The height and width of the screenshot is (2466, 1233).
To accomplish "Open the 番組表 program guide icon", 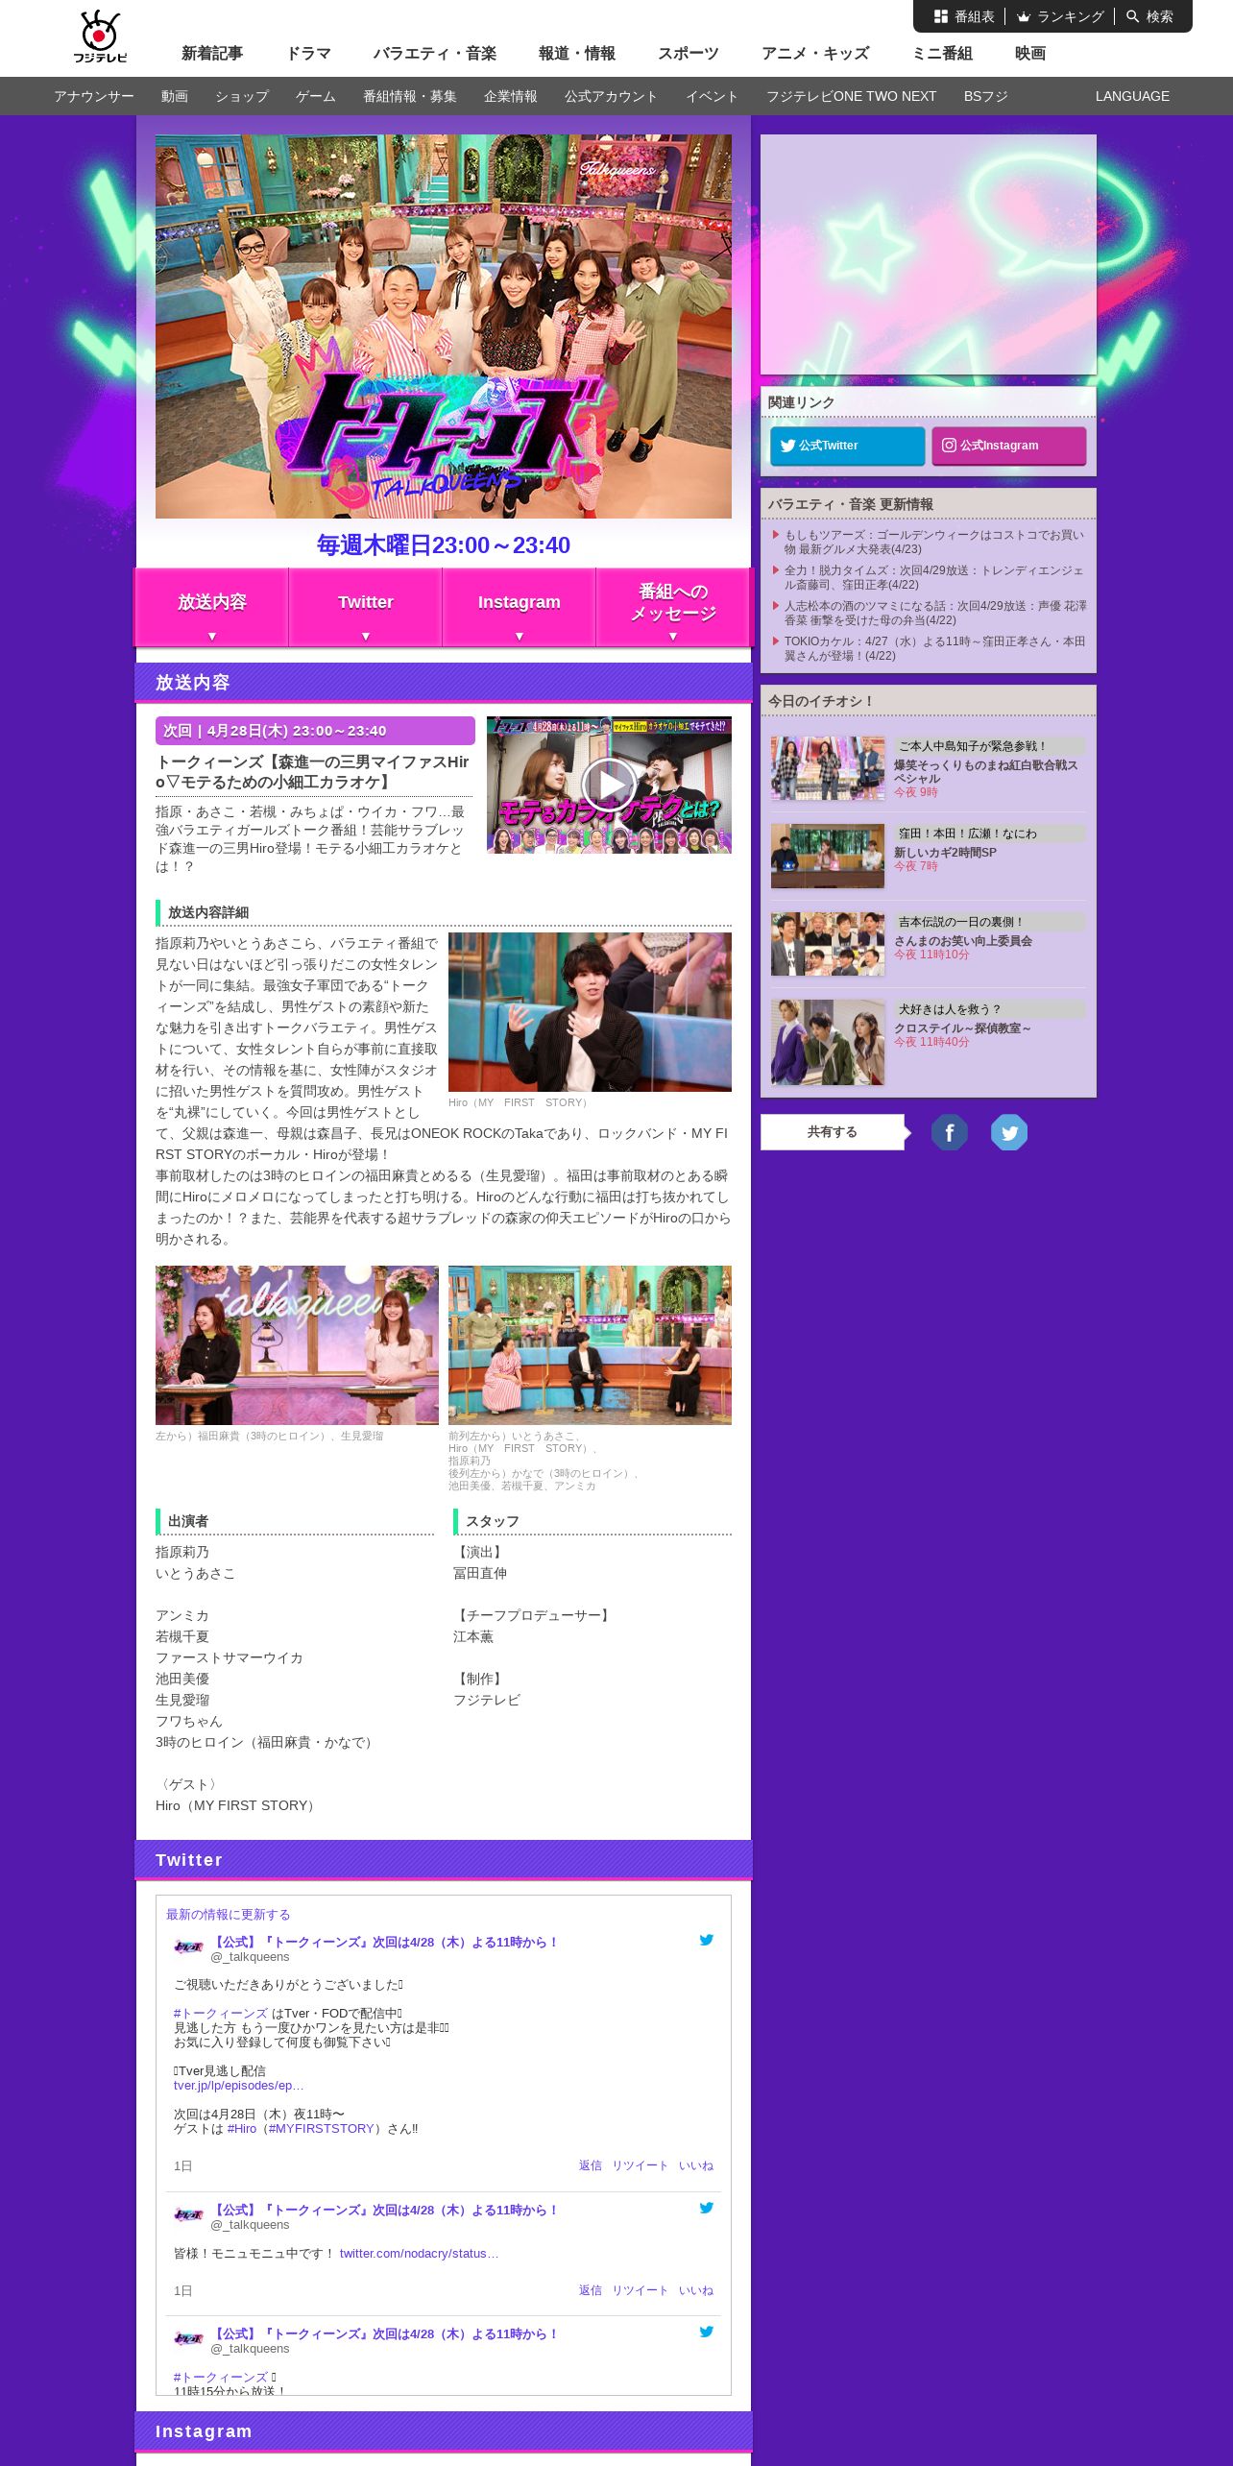I will click(941, 16).
